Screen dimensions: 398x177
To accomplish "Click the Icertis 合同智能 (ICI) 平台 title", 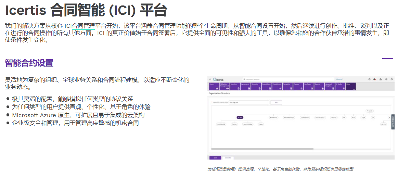I will click(86, 10).
